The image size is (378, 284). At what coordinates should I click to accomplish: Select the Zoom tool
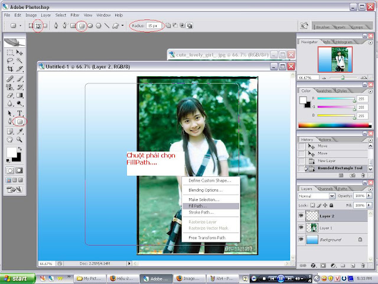tap(19, 140)
